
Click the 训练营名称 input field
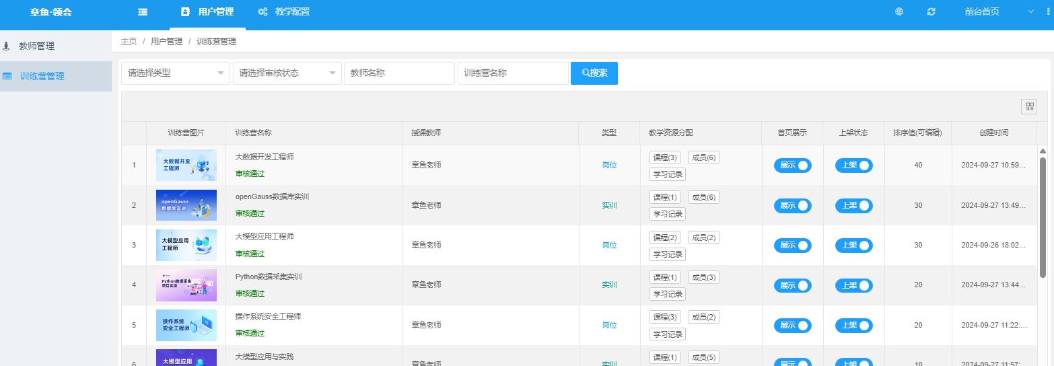[513, 73]
